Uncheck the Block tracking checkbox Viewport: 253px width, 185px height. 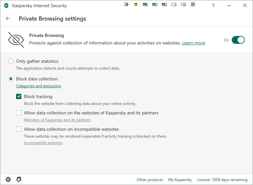click(x=19, y=96)
